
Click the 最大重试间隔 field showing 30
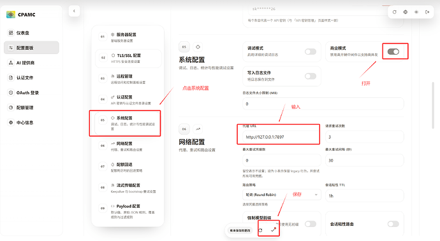click(365, 160)
